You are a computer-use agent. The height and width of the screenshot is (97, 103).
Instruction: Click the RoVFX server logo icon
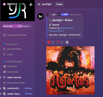coord(4,4)
